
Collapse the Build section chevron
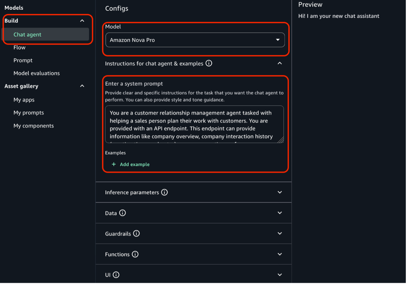pos(82,21)
